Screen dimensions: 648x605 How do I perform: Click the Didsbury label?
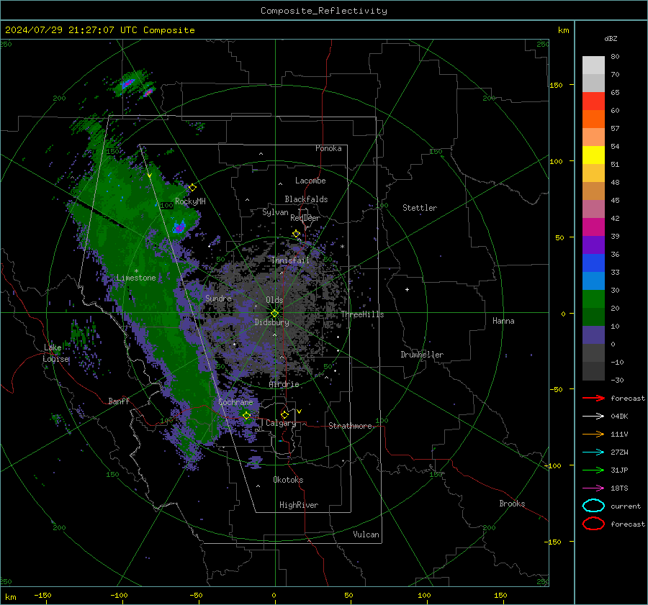click(271, 322)
